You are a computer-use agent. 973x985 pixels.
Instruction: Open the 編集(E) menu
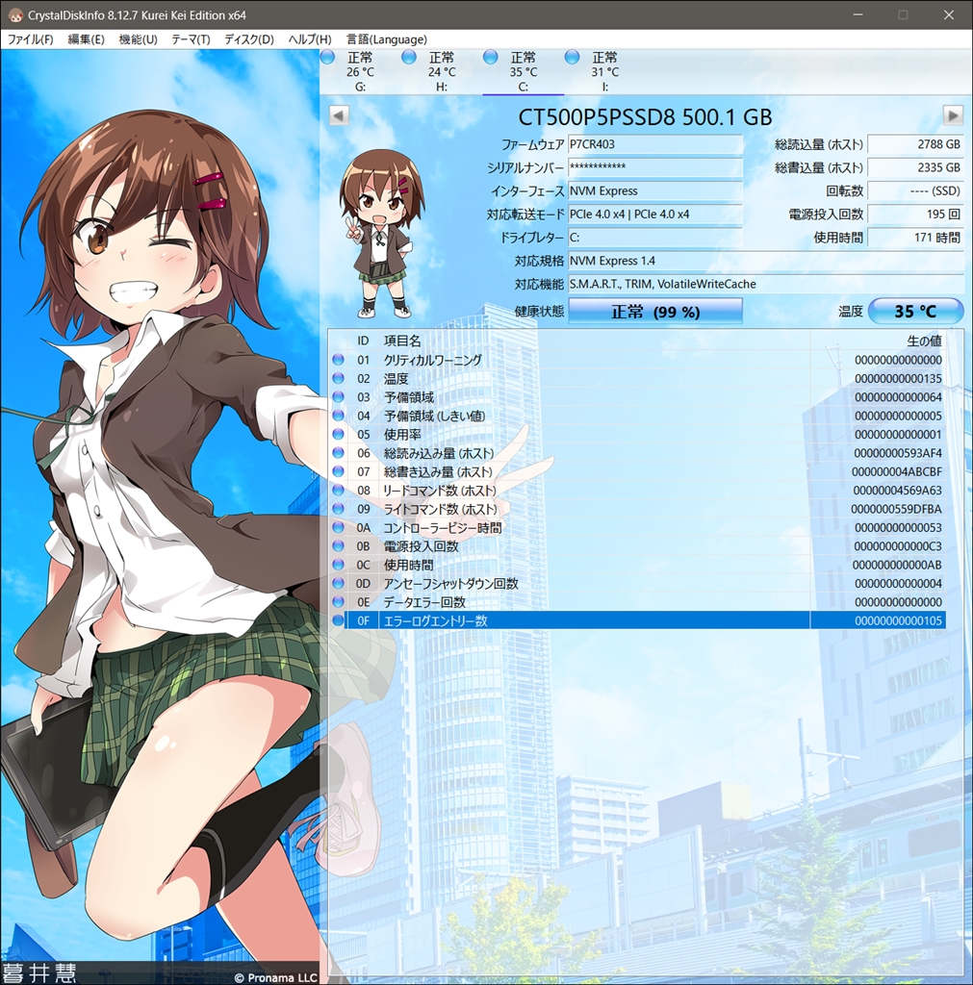point(86,38)
